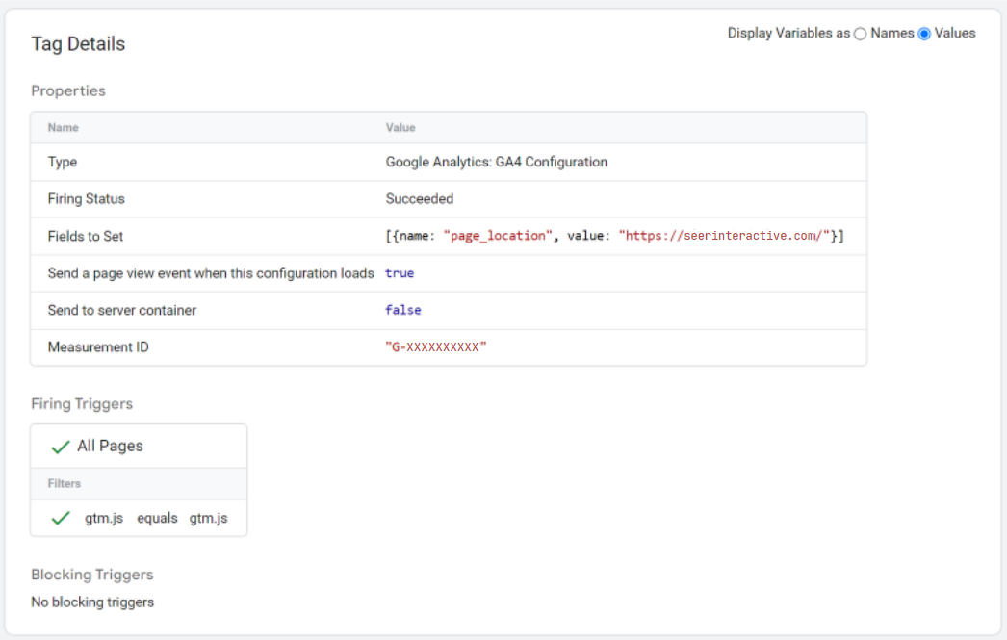Click the G-XXXXXXXXXX Measurement ID value
Viewport: 1007px width, 640px height.
(x=436, y=347)
